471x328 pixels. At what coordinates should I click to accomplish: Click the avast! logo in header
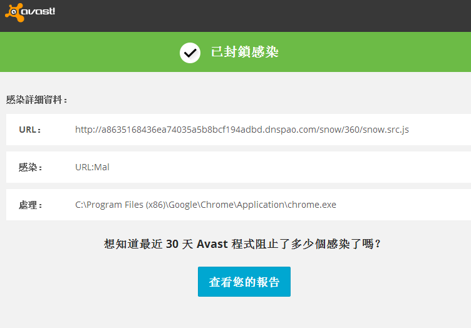[x=30, y=13]
